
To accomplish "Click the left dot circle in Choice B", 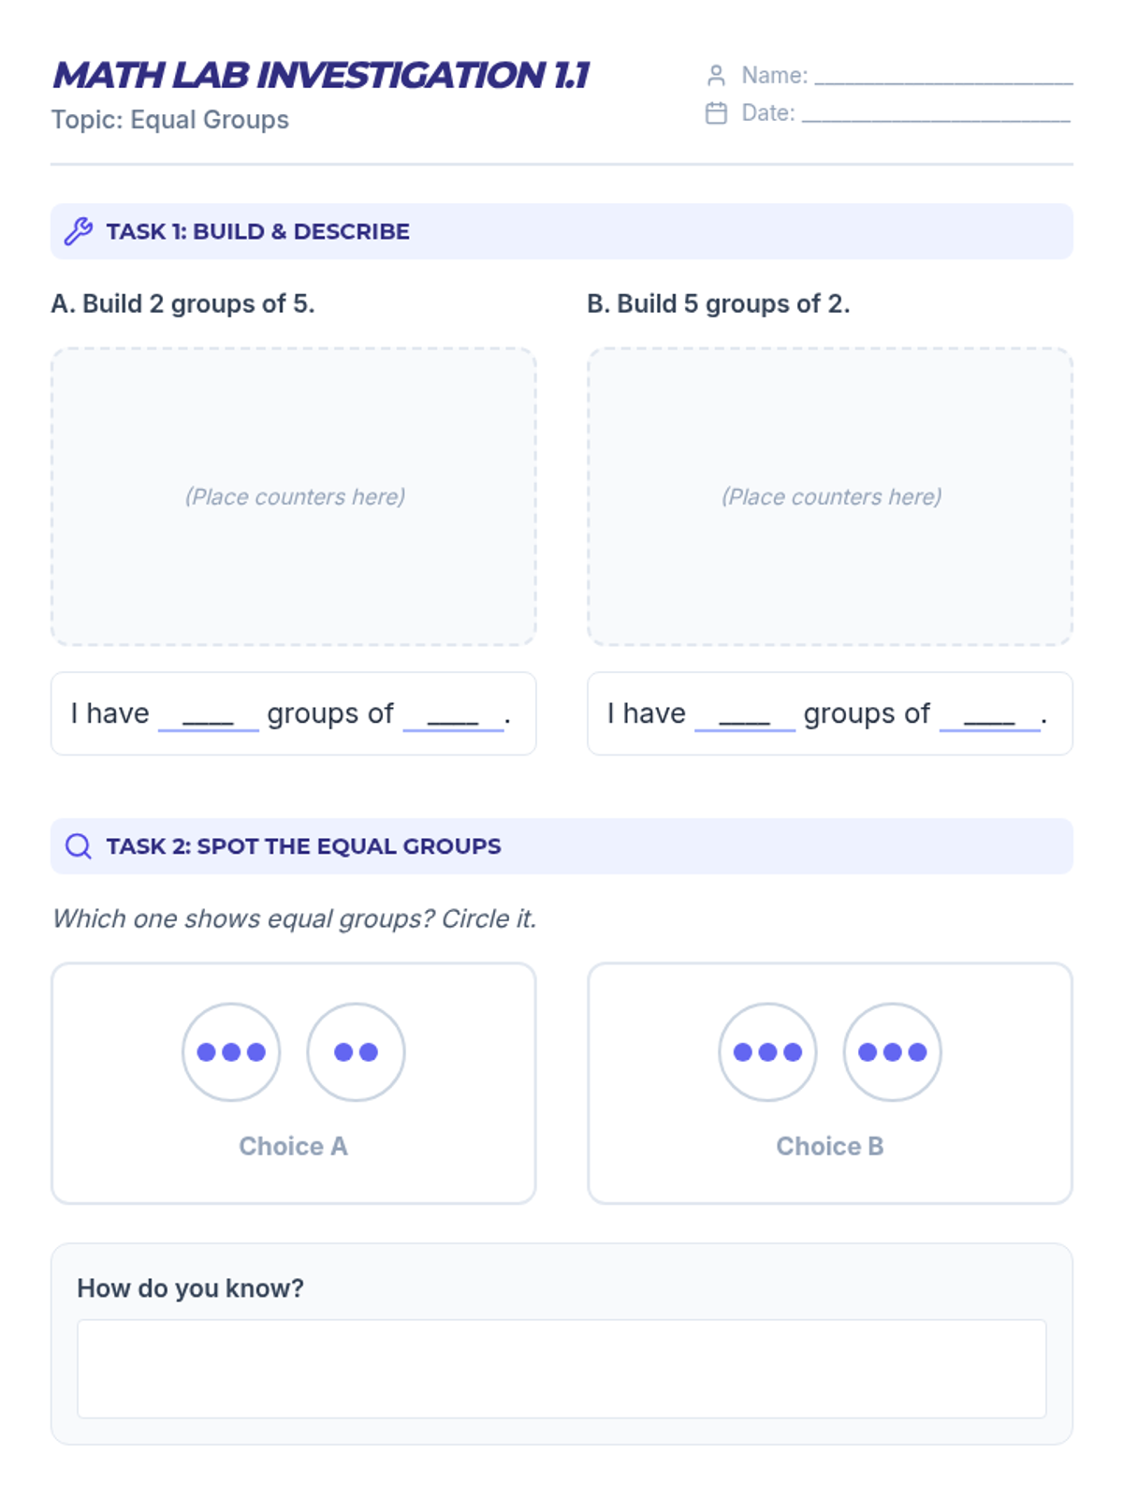I will 767,1051.
